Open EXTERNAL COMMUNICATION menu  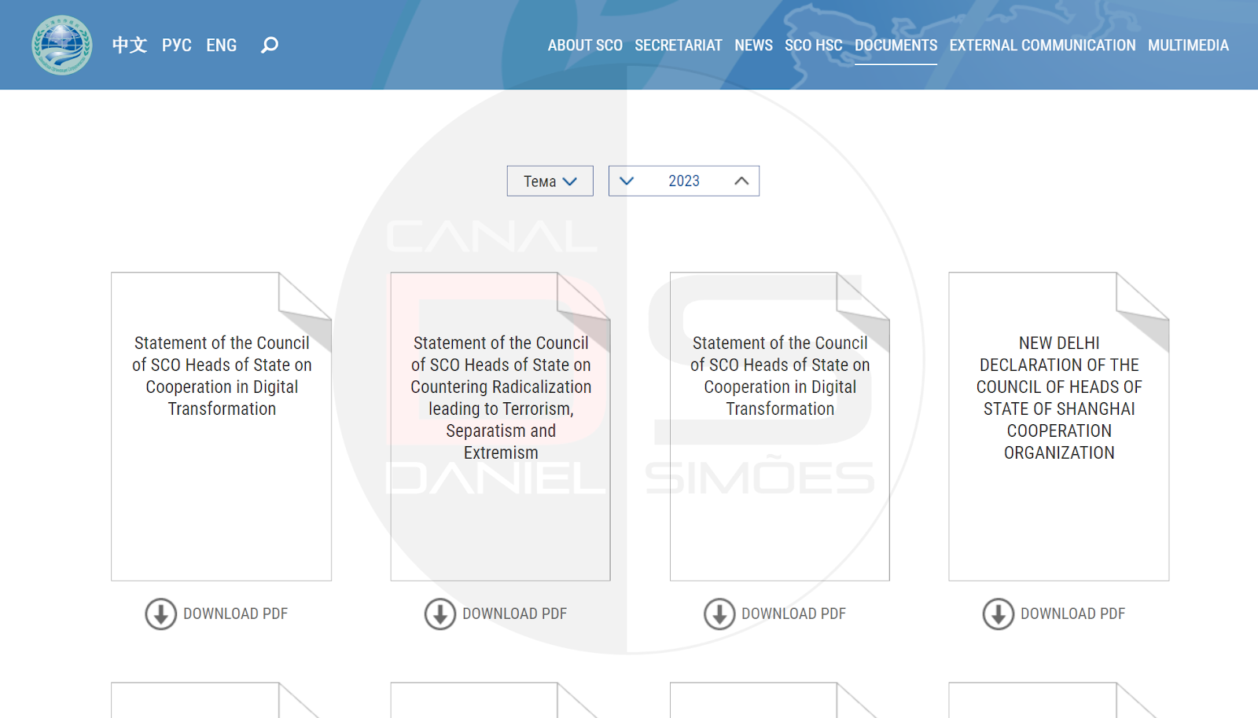pyautogui.click(x=1043, y=46)
